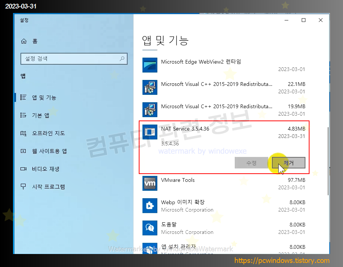Open 앱 및 기능 in sidebar
Viewport: 343px width, 267px height.
[74, 97]
